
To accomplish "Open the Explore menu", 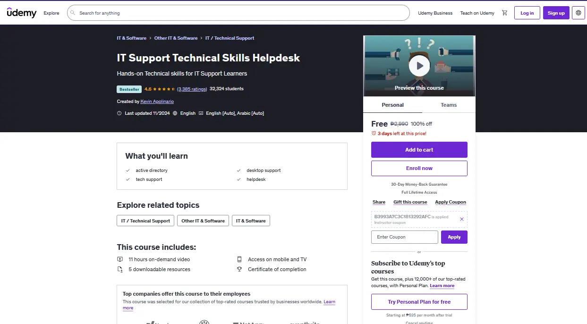I will (x=51, y=13).
